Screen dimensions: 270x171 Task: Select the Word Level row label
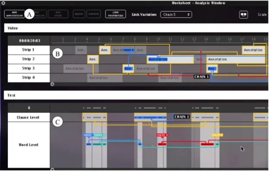click(29, 145)
